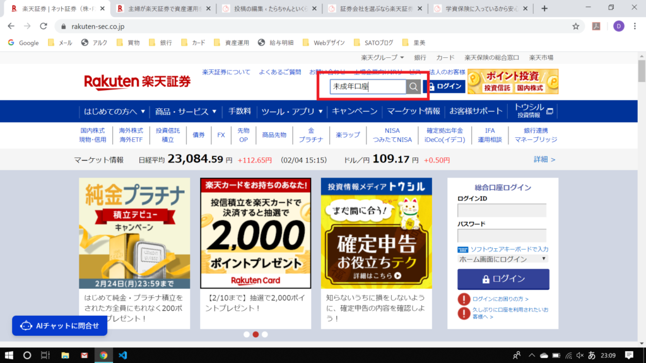Click the blue ログイン button in header
646x363 pixels.
click(445, 86)
